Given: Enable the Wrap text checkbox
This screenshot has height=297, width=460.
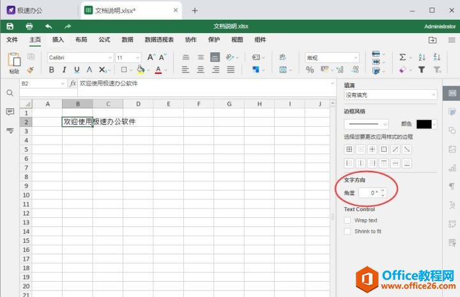Looking at the screenshot, I should click(348, 221).
